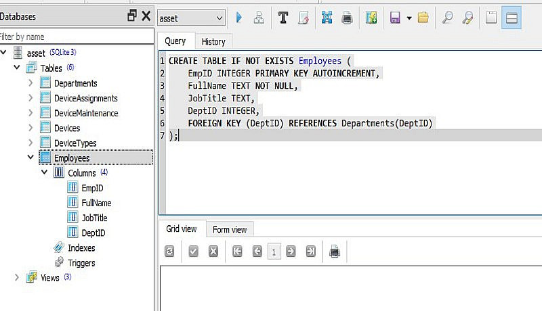The image size is (542, 311).
Task: Click the refresh results icon
Action: [169, 252]
